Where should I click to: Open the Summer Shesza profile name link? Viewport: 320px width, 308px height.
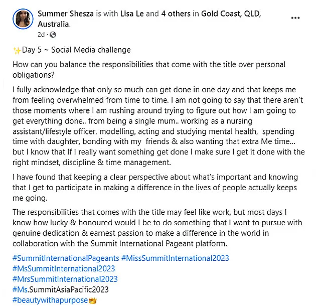pyautogui.click(x=66, y=14)
